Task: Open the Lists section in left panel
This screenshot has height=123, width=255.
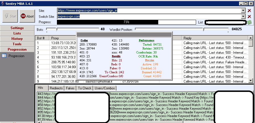Action: tap(17, 33)
